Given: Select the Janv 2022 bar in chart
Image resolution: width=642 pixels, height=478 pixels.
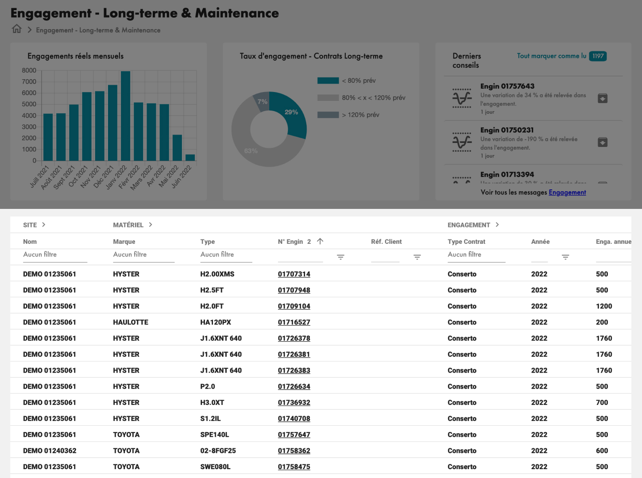Looking at the screenshot, I should tap(126, 116).
